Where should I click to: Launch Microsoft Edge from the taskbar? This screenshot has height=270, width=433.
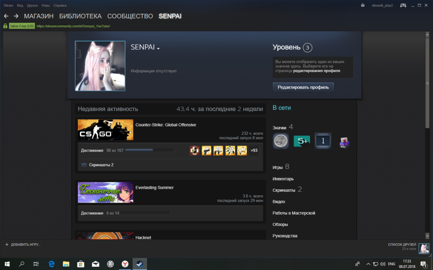coord(52,264)
